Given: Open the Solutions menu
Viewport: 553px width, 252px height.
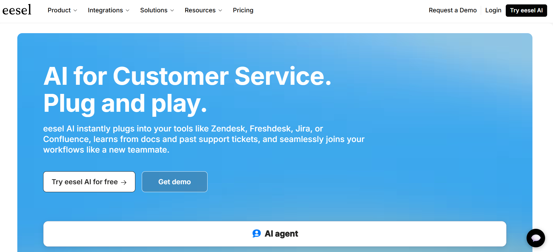Looking at the screenshot, I should (157, 10).
